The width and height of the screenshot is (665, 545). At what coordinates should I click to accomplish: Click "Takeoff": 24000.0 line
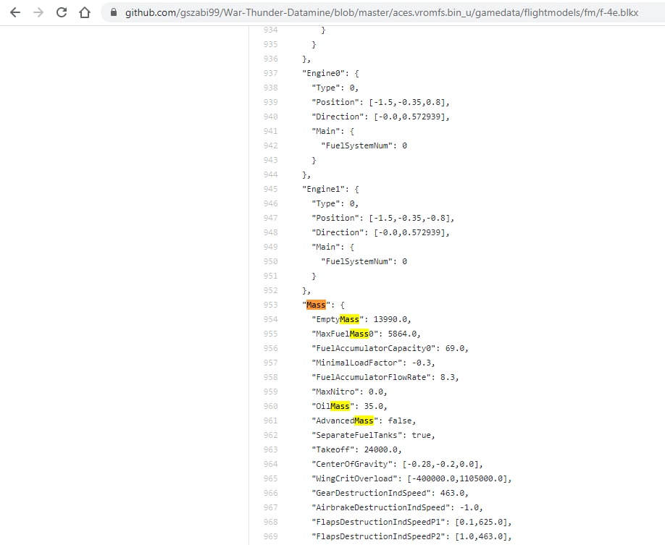coord(356,449)
